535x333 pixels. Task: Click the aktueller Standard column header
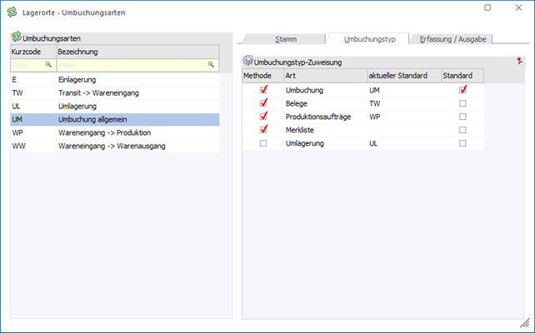tap(403, 76)
